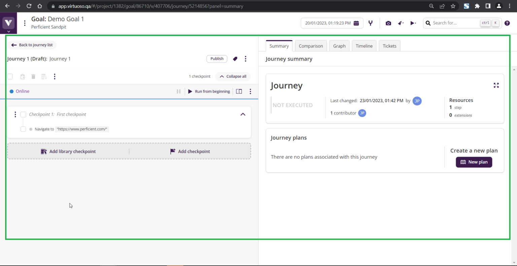Click the version fork icon in header
This screenshot has height=266, width=517.
coord(371,23)
